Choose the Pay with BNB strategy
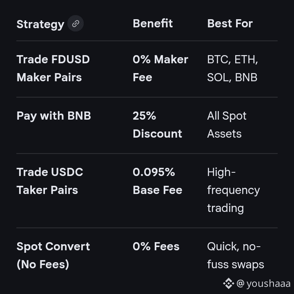This screenshot has height=294, width=294. (x=53, y=116)
